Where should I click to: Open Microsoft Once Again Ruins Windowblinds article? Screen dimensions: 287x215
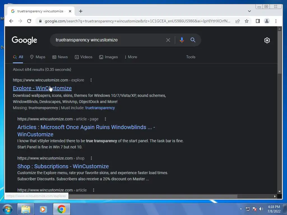[x=86, y=131]
